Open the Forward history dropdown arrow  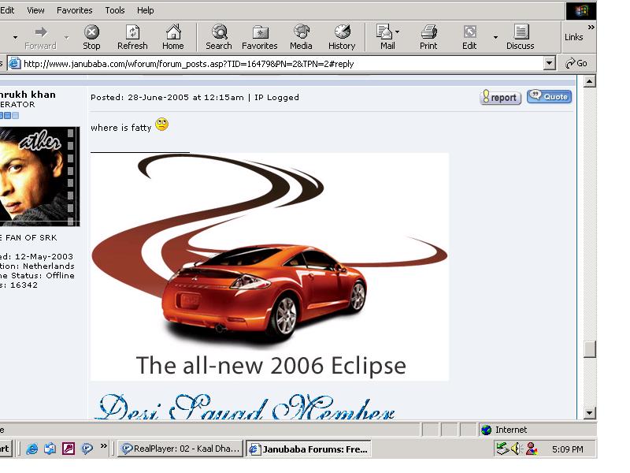(66, 37)
